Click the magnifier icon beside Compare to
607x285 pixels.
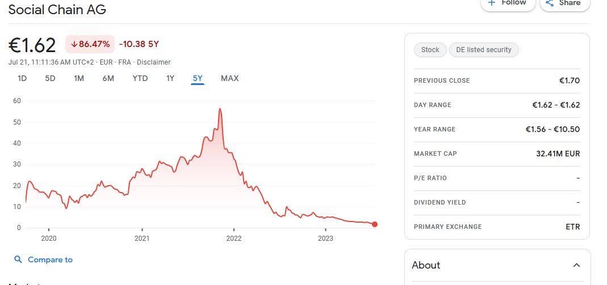[18, 260]
